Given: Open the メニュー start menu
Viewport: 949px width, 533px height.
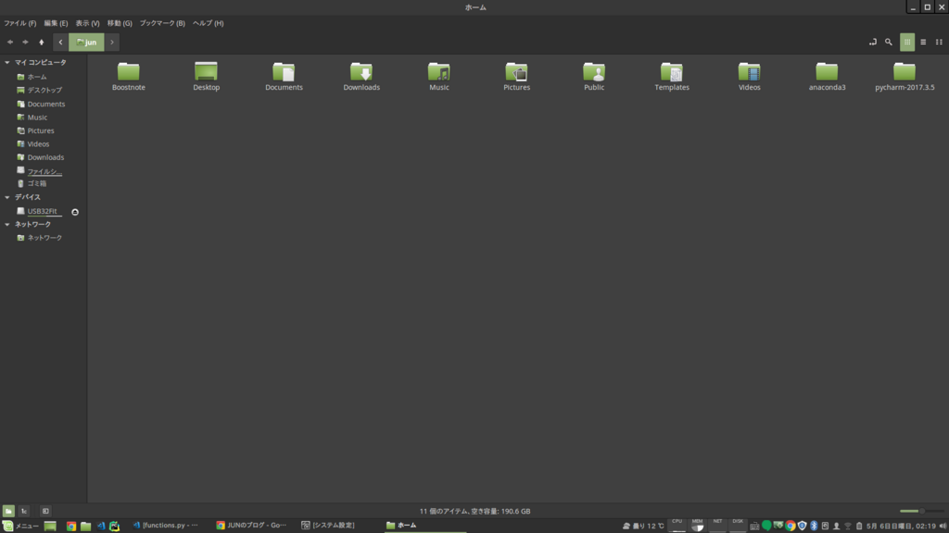Looking at the screenshot, I should tap(20, 526).
